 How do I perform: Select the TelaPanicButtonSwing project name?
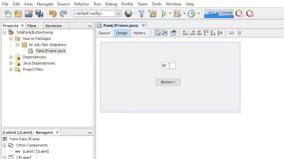[35, 32]
